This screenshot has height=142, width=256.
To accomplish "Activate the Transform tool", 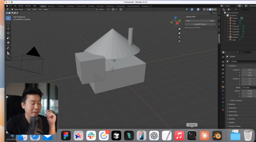I will 8,42.
